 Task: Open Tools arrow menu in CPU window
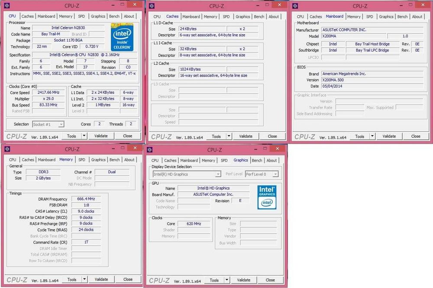point(84,136)
